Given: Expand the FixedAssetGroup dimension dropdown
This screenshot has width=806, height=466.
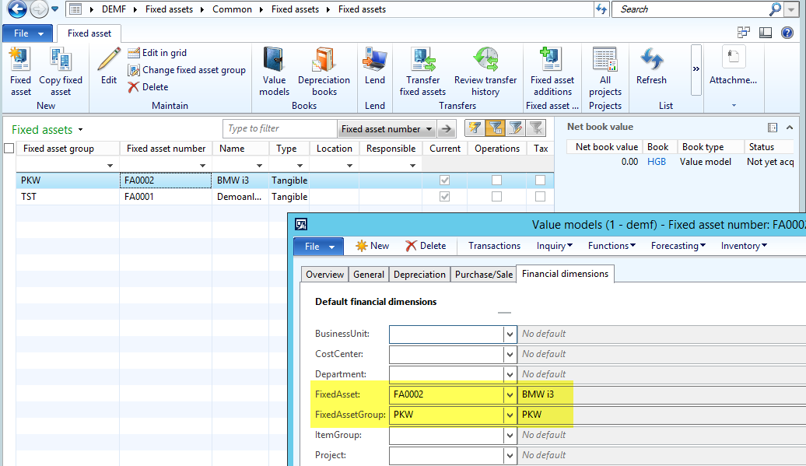Looking at the screenshot, I should (x=510, y=415).
